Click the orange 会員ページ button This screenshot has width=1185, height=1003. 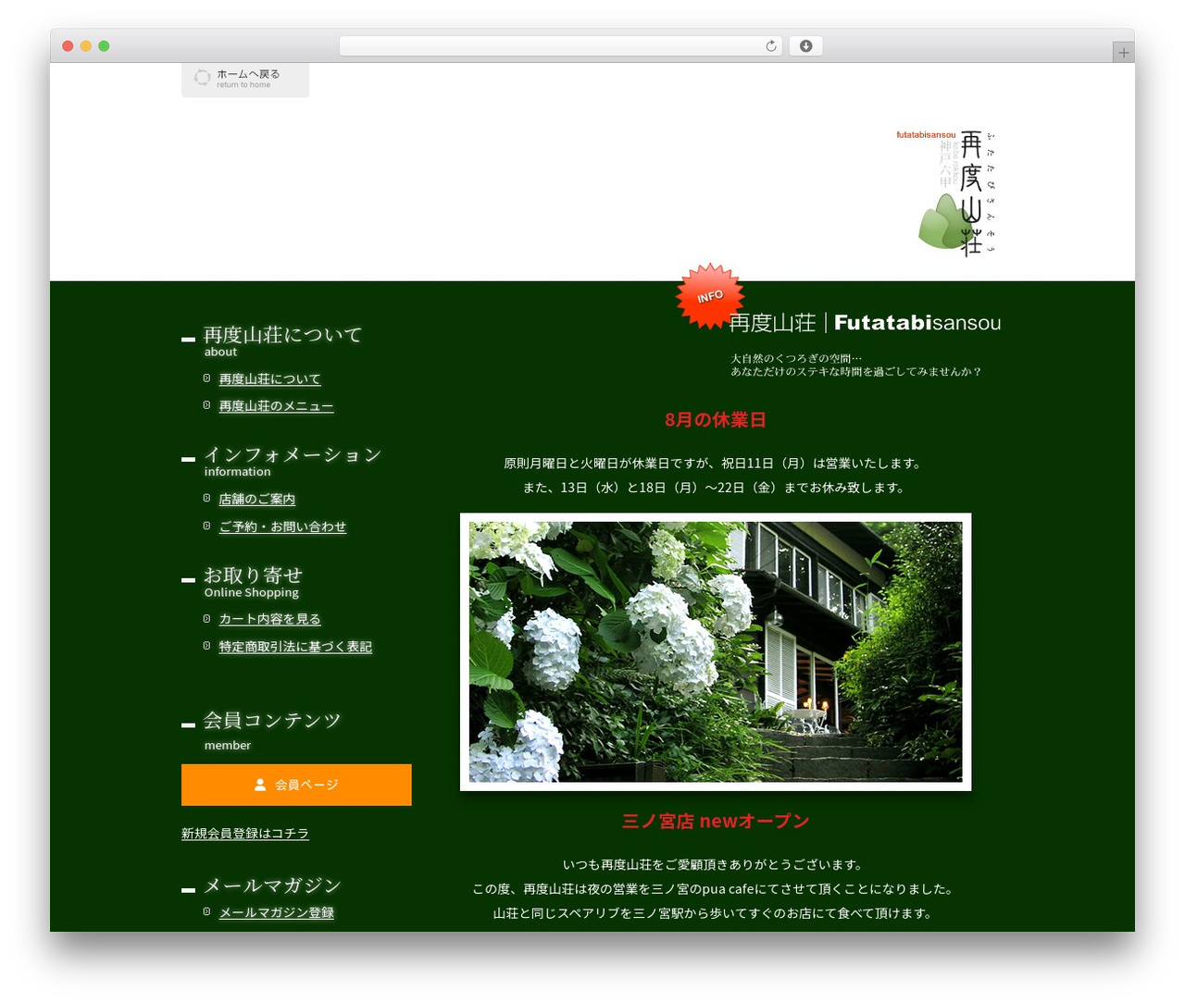(296, 785)
